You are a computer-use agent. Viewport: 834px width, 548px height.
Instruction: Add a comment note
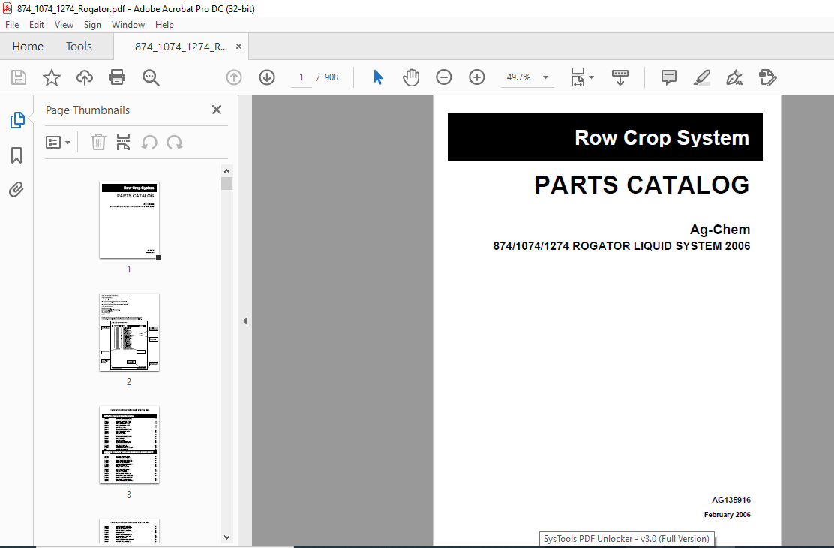pos(668,77)
